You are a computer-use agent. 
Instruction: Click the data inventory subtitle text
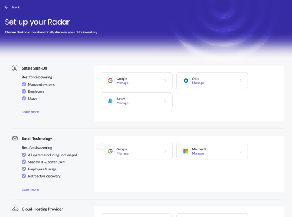pos(51,32)
